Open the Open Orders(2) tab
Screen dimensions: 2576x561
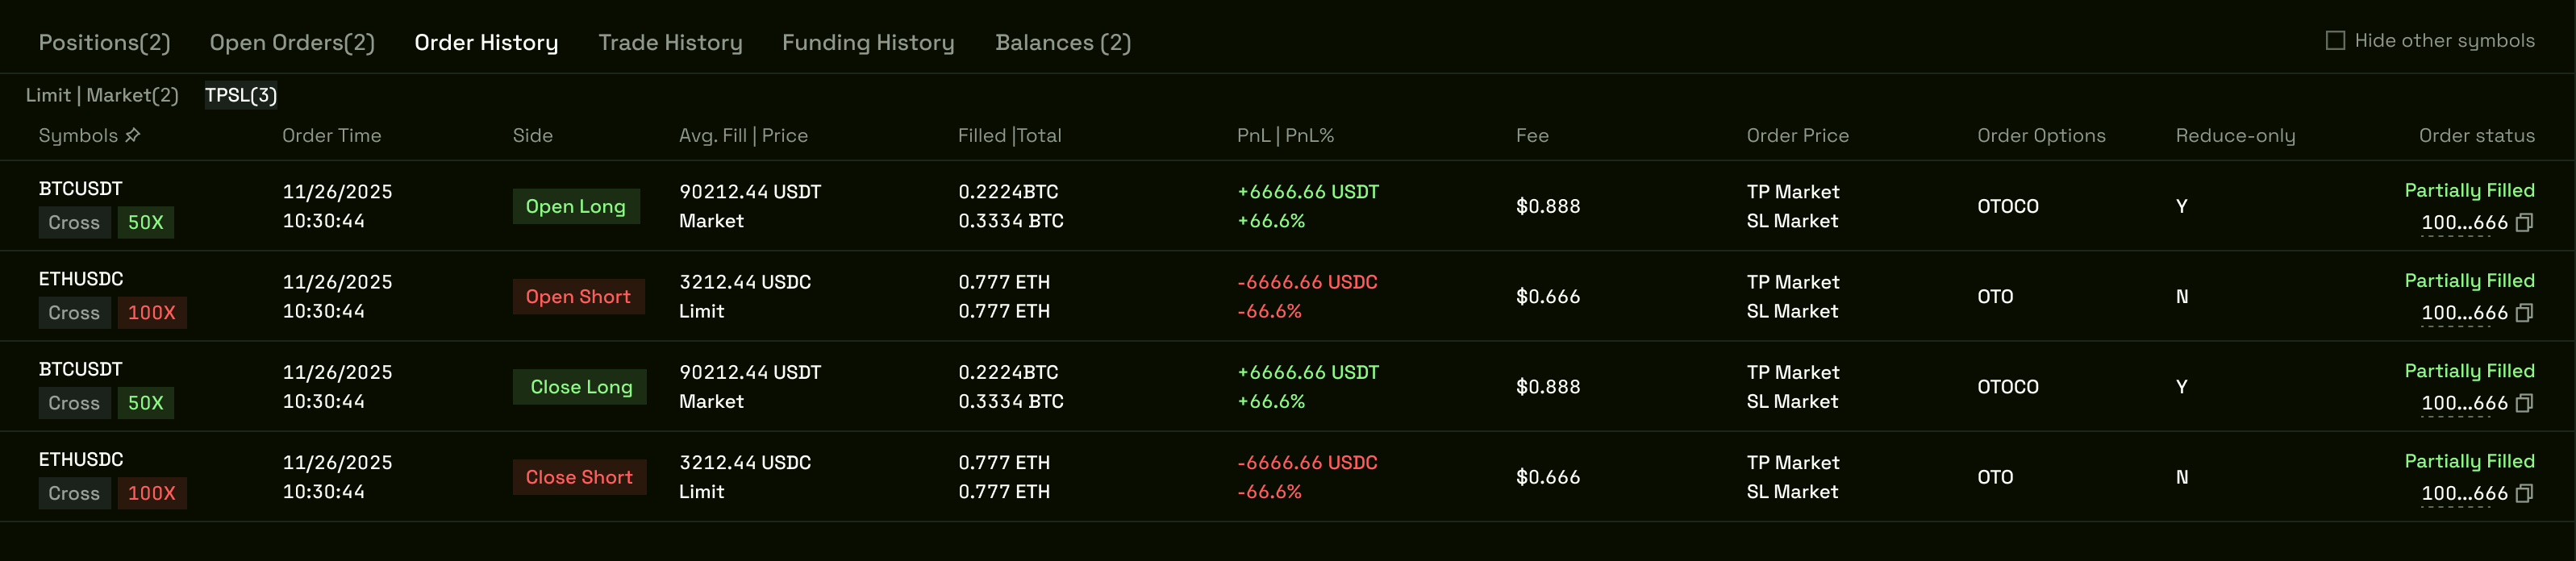[x=292, y=43]
